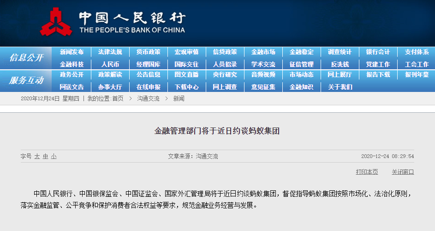The height and width of the screenshot is (231, 435).
Task: Go to 金融稳定 page
Action: [x=301, y=52]
